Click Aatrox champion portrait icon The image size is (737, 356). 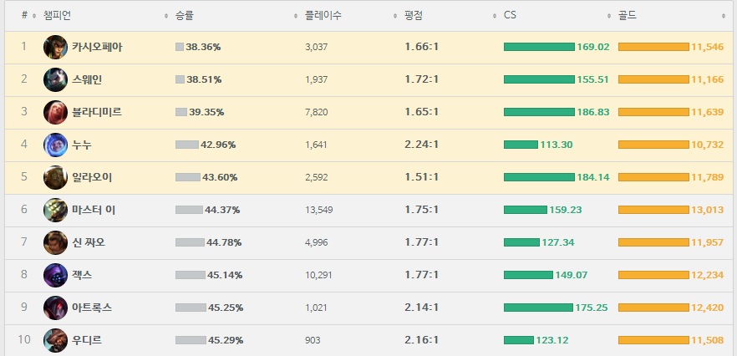55,308
